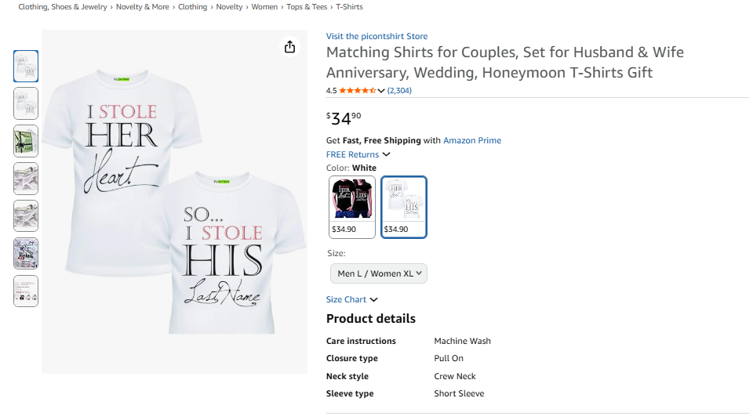Expand the Size Chart section
The width and height of the screenshot is (753, 416).
click(x=352, y=300)
